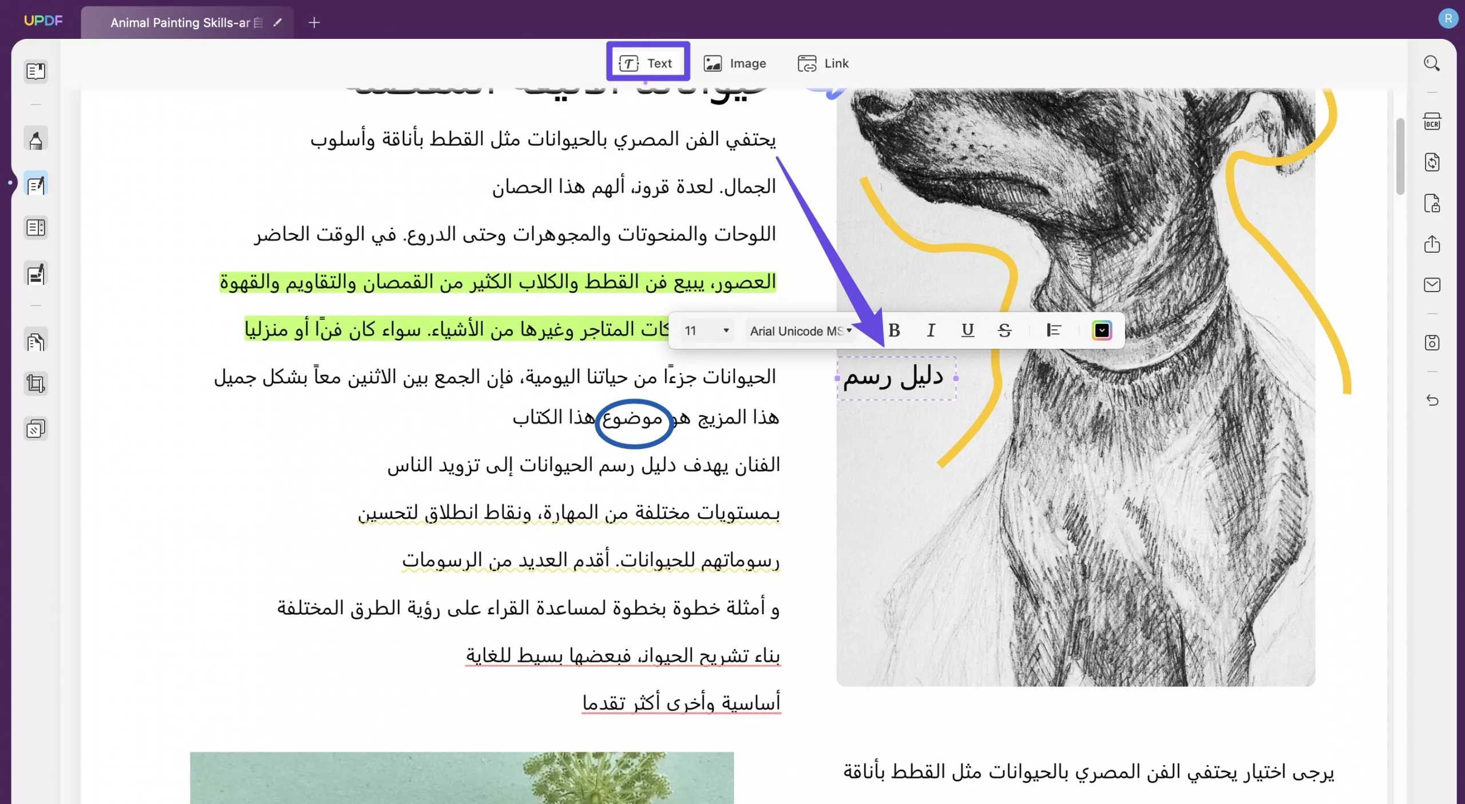
Task: Open the Organize Pages tool
Action: tap(35, 227)
